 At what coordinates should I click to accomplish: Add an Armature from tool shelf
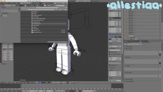(x=8, y=53)
